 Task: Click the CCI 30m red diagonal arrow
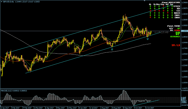159,11
